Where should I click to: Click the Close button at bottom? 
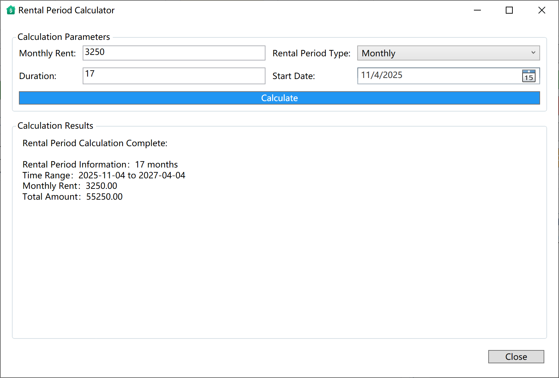(516, 357)
